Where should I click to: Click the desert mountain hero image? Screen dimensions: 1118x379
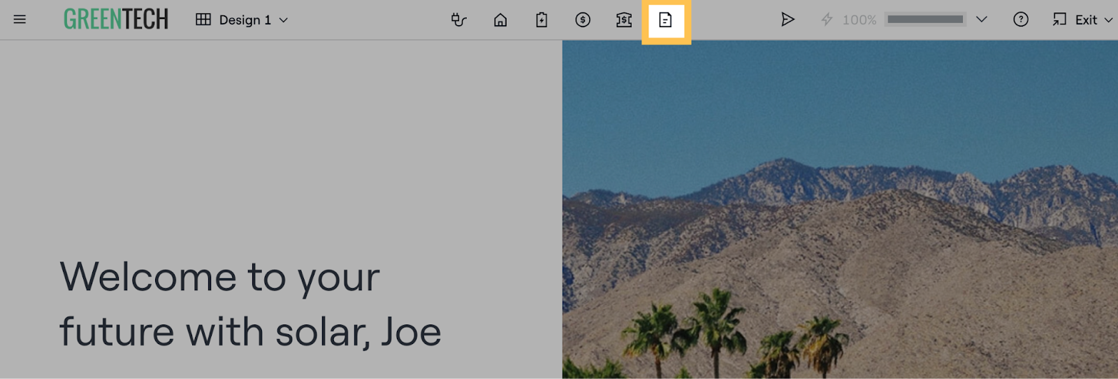tap(838, 210)
